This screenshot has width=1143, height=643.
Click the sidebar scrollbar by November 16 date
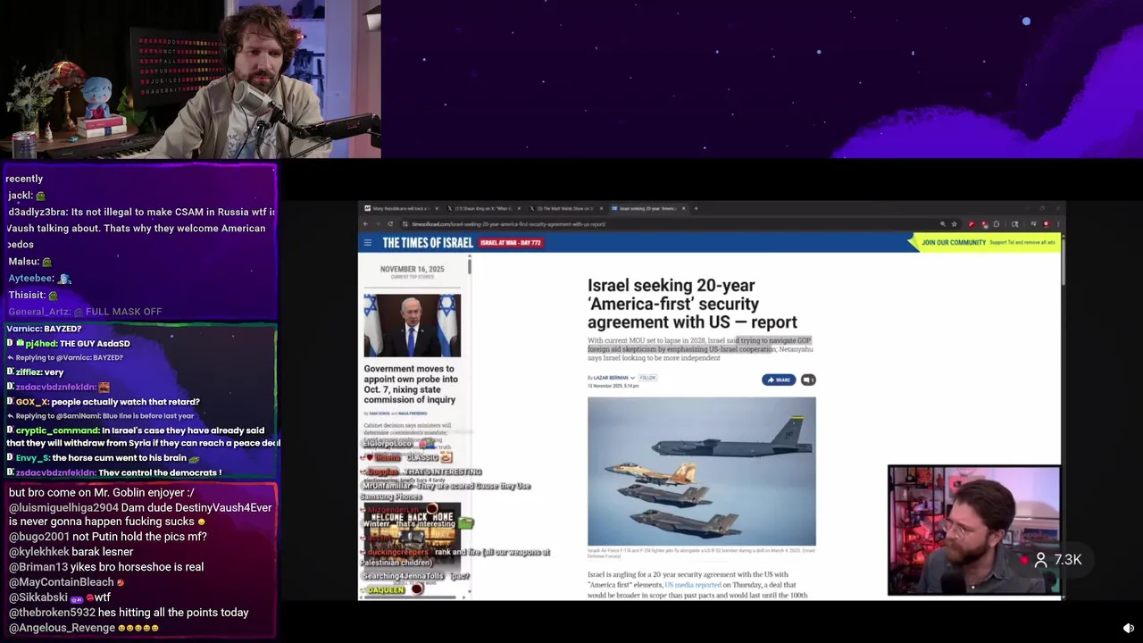(470, 266)
